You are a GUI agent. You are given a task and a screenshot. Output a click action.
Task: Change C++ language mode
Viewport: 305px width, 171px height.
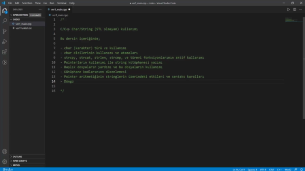pos(279,170)
